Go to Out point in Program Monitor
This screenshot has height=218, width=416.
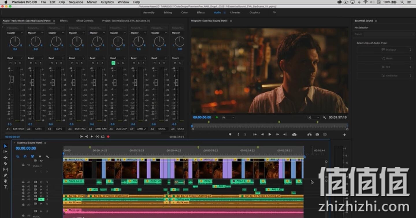pos(285,134)
